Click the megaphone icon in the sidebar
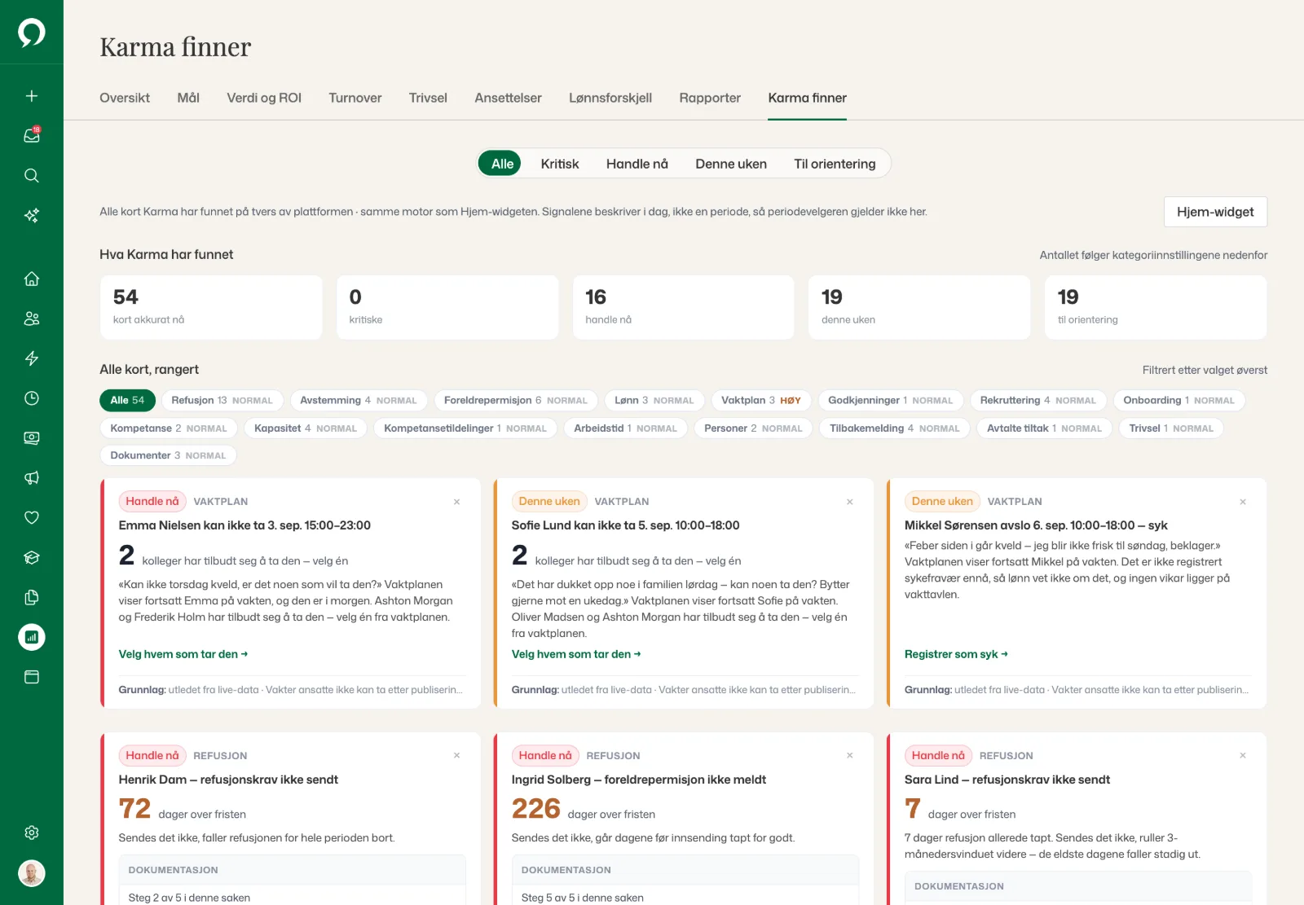The height and width of the screenshot is (905, 1304). point(32,478)
